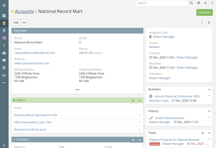Open row menu for Office Renovation Loan 15%

[x=139, y=122]
